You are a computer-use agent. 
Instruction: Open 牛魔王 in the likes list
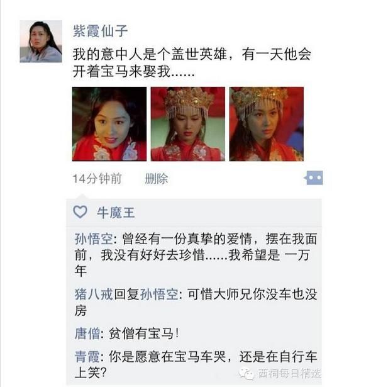point(116,213)
